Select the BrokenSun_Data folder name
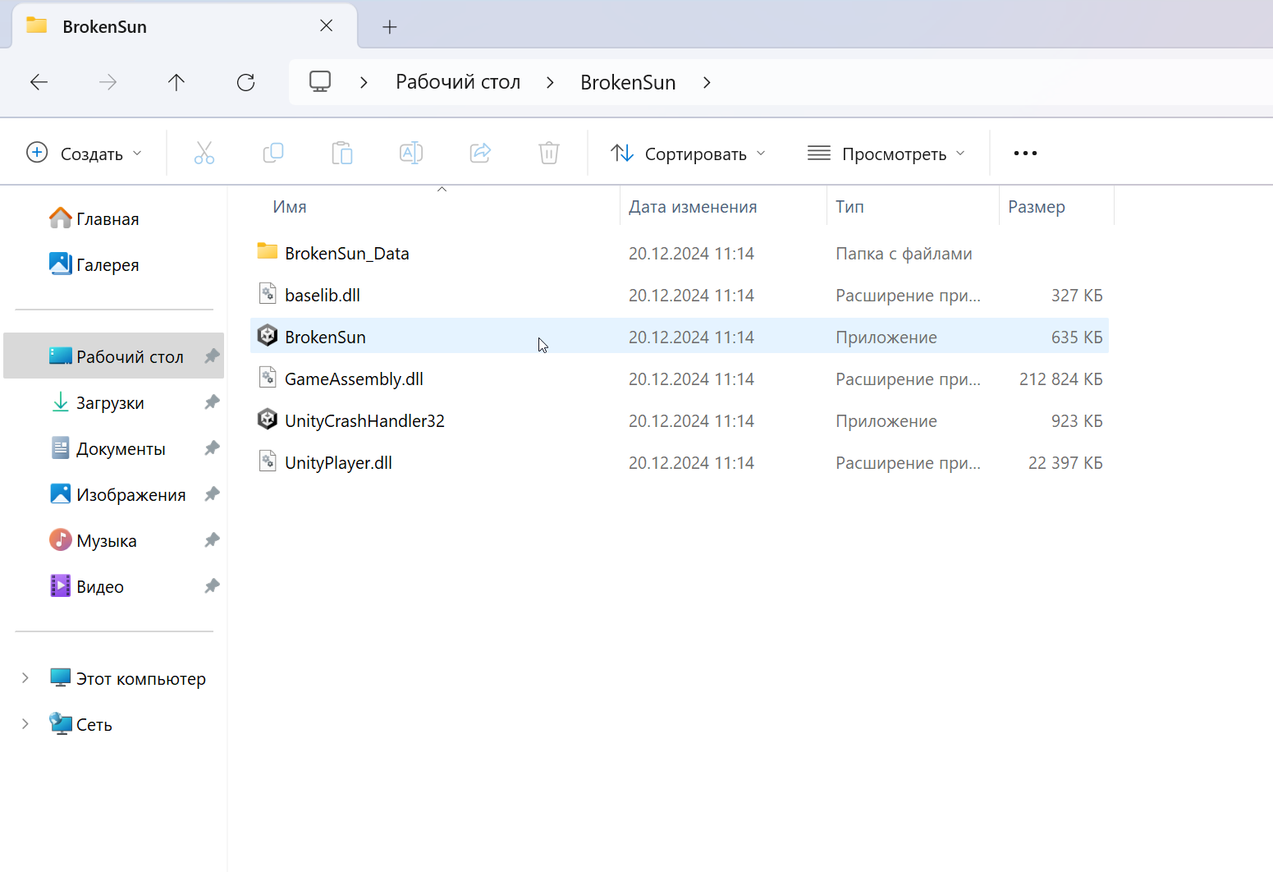Viewport: 1273px width, 872px height. (x=346, y=254)
